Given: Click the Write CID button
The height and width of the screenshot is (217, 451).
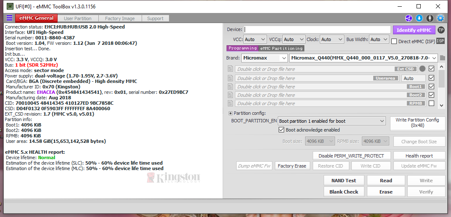Looking at the screenshot, I should [x=371, y=166].
